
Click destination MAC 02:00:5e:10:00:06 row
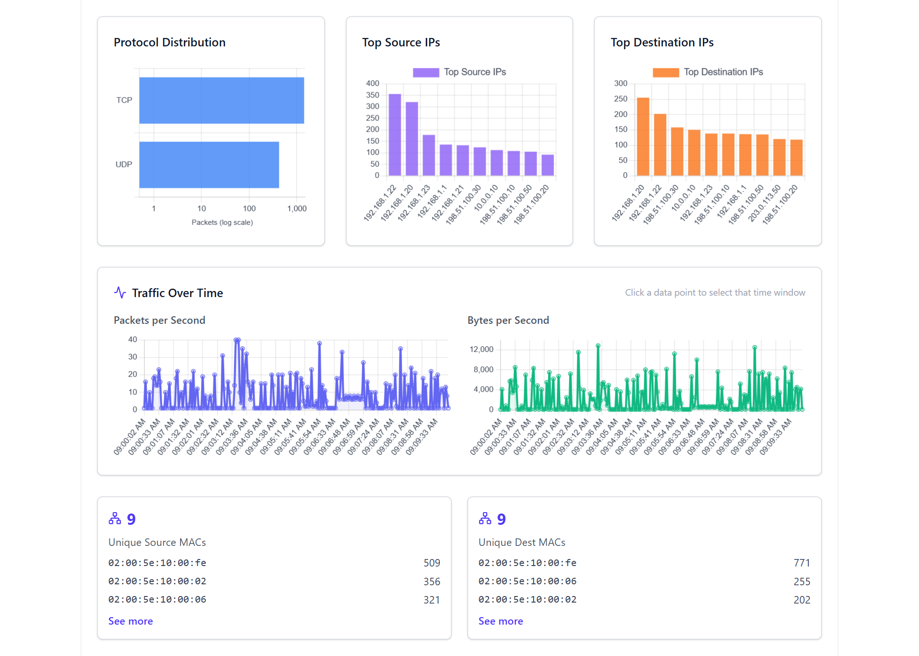pos(644,581)
